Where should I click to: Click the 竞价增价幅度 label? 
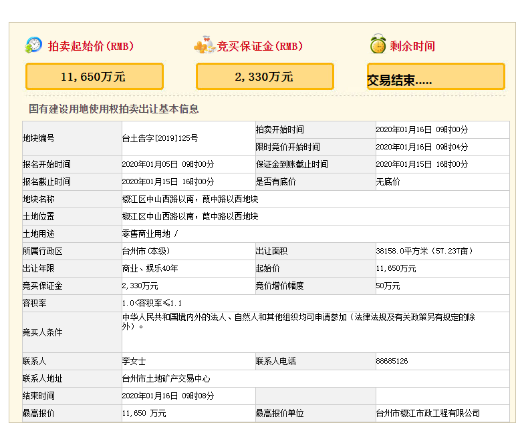click(279, 286)
